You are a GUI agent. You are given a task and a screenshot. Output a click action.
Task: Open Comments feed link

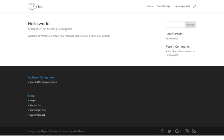tap(38, 110)
